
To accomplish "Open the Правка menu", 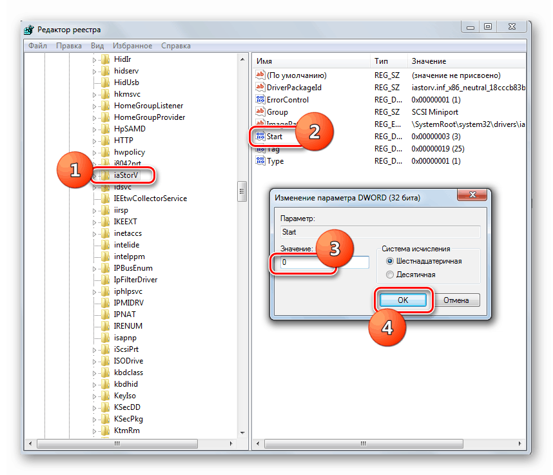I will (69, 45).
